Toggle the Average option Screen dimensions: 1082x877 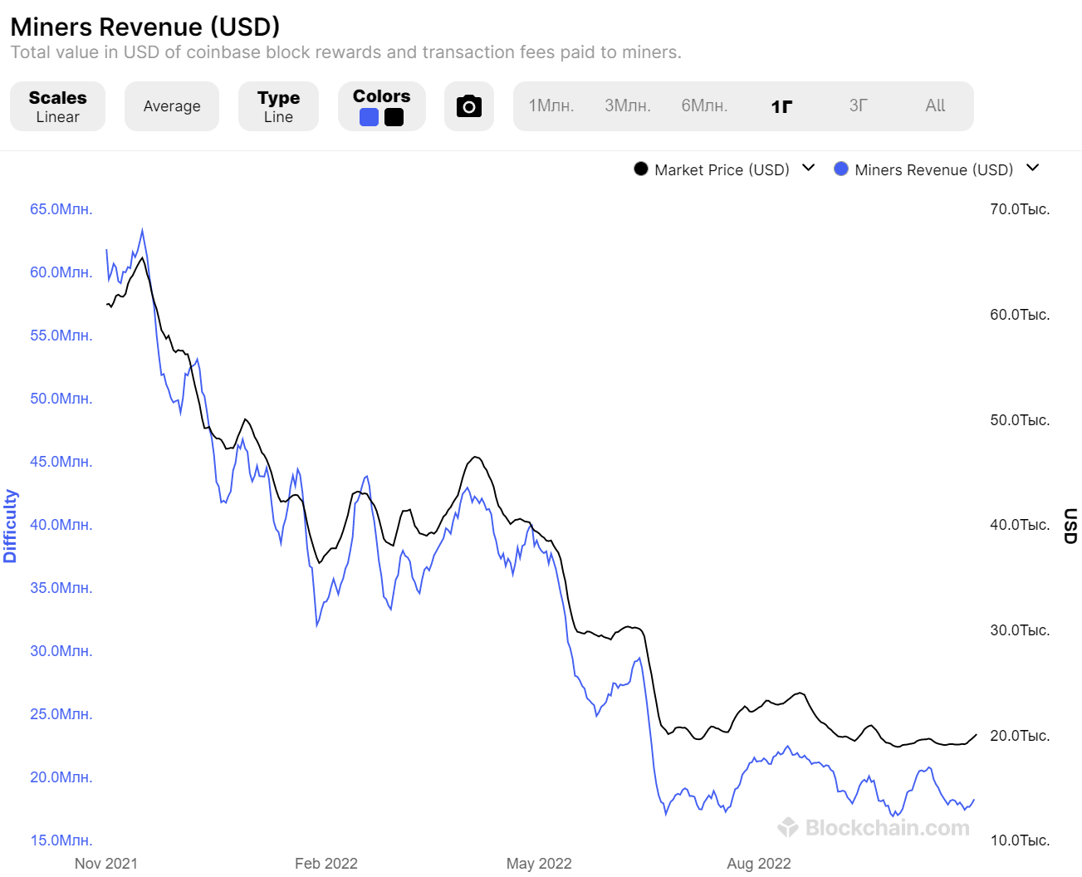172,106
